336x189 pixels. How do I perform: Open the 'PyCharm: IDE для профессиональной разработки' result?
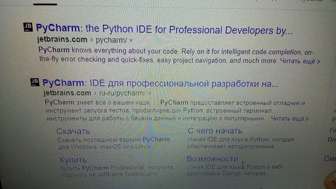pyautogui.click(x=160, y=84)
